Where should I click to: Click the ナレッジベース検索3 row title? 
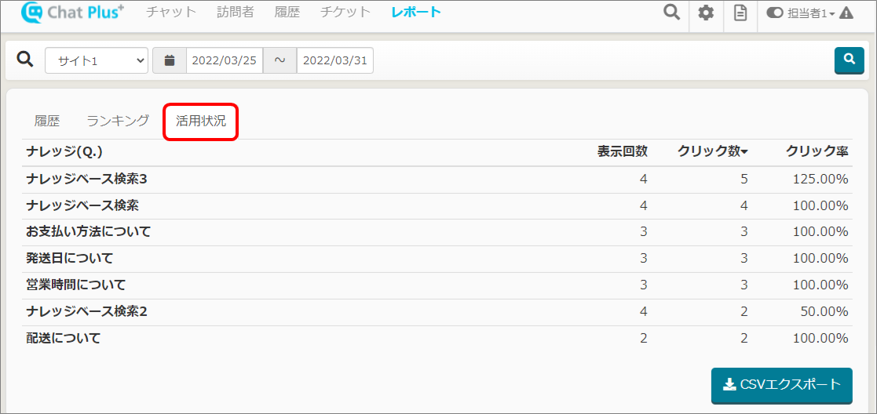pos(86,180)
